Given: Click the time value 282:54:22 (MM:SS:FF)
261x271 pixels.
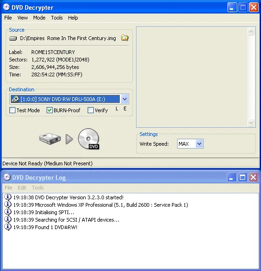Looking at the screenshot, I should point(57,75).
